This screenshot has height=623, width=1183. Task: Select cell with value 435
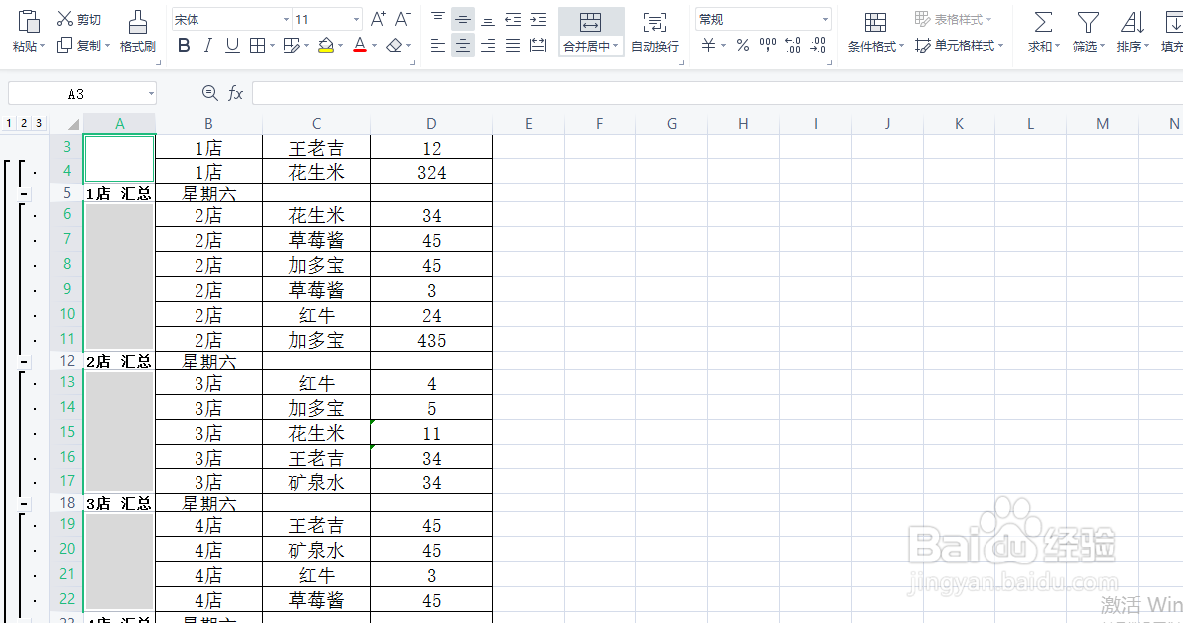432,340
